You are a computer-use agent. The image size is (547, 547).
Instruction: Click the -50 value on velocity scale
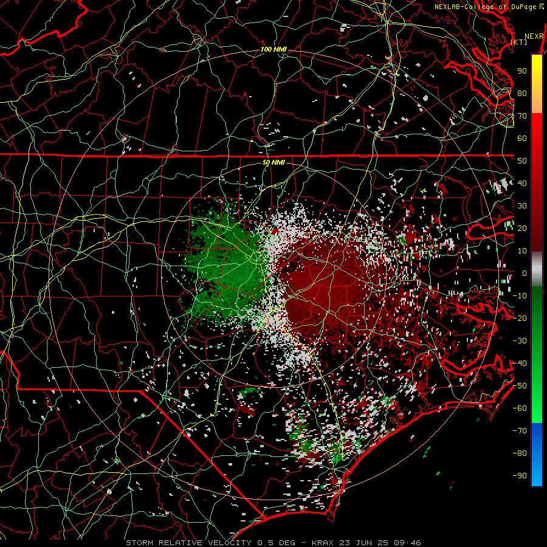(520, 386)
